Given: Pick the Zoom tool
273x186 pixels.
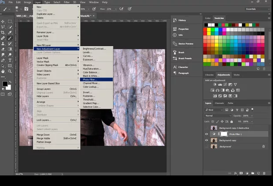Looking at the screenshot, I should click(x=10, y=71).
